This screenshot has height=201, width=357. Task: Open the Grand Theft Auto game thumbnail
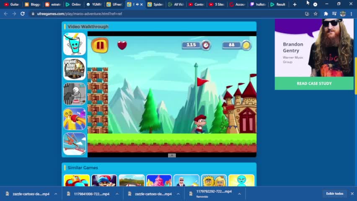point(75,69)
